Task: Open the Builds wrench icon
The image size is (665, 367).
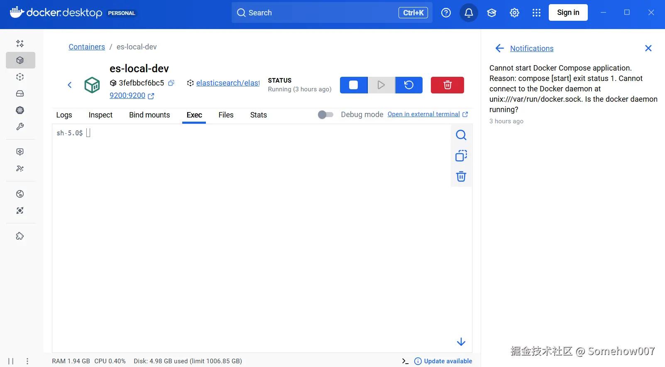Action: (20, 127)
